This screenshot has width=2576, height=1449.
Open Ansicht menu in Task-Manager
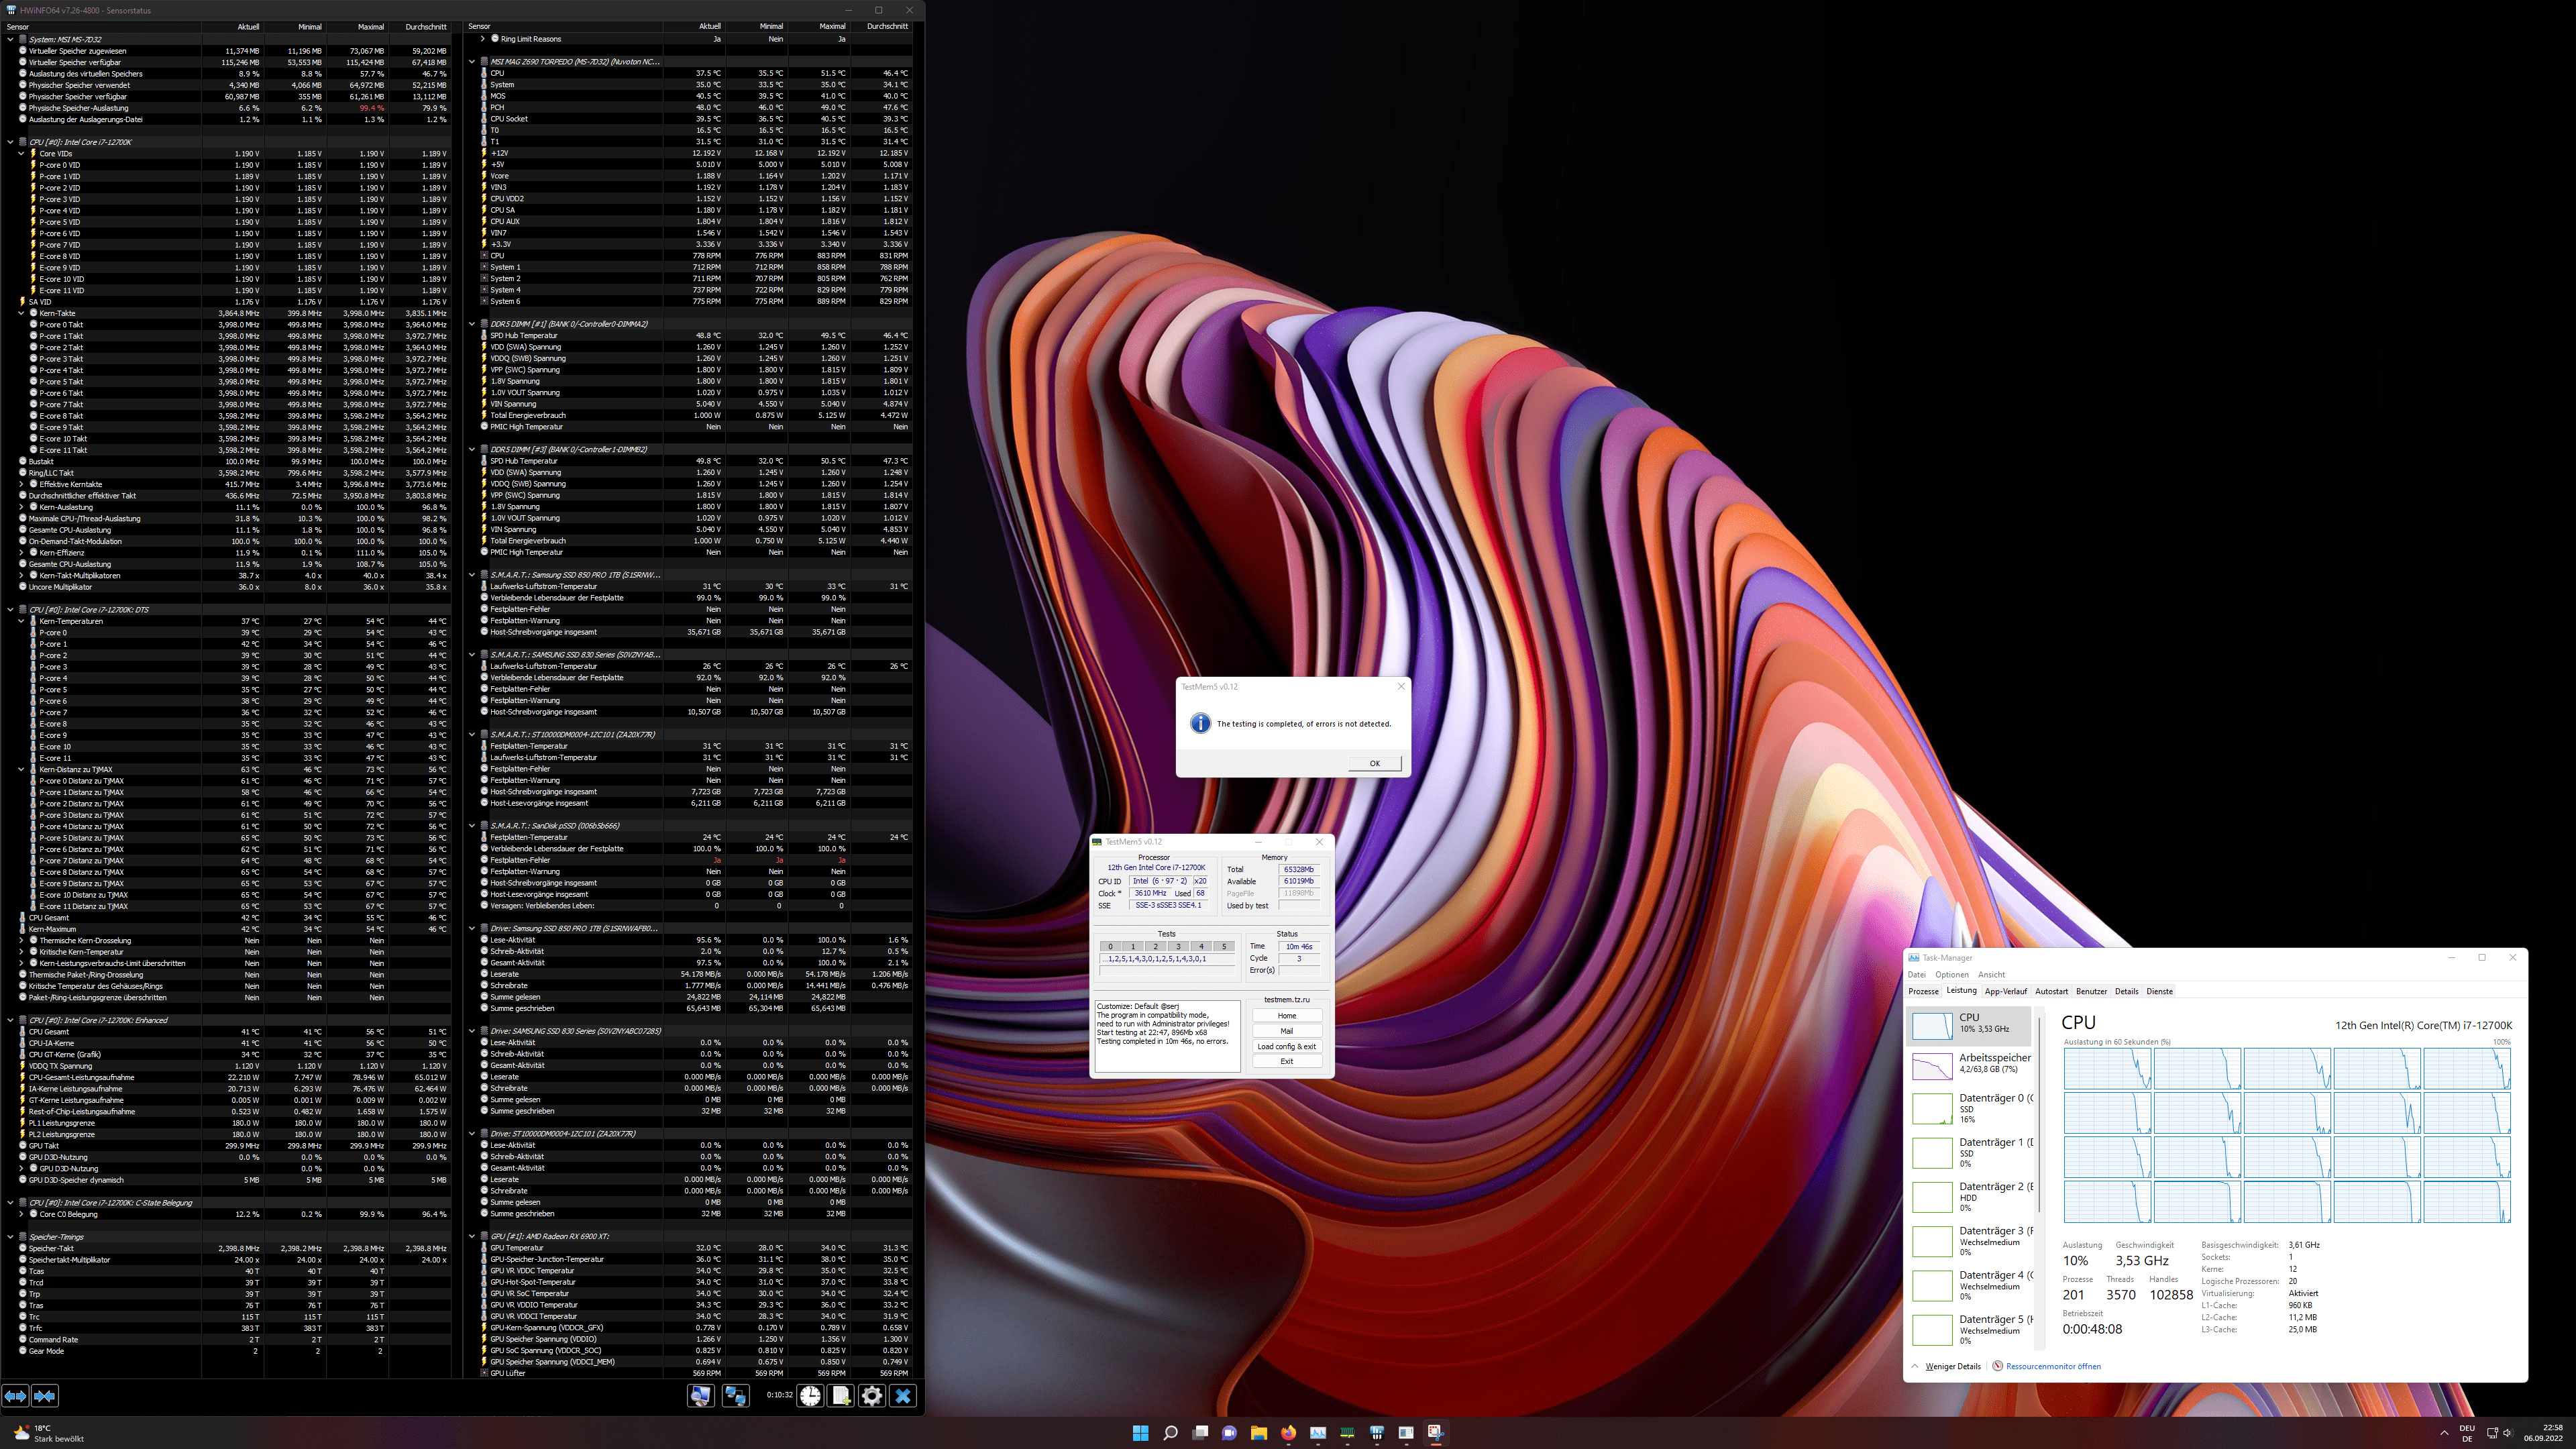point(1991,975)
